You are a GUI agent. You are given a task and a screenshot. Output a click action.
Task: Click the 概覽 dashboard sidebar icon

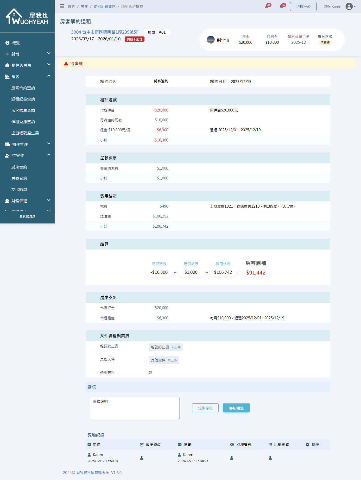(8, 43)
